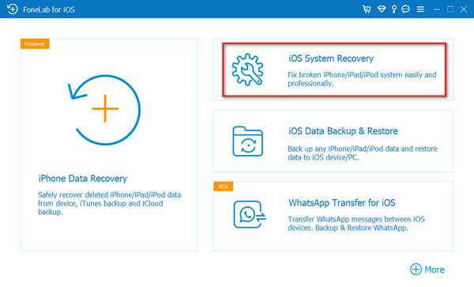Click the key register icon

(394, 9)
